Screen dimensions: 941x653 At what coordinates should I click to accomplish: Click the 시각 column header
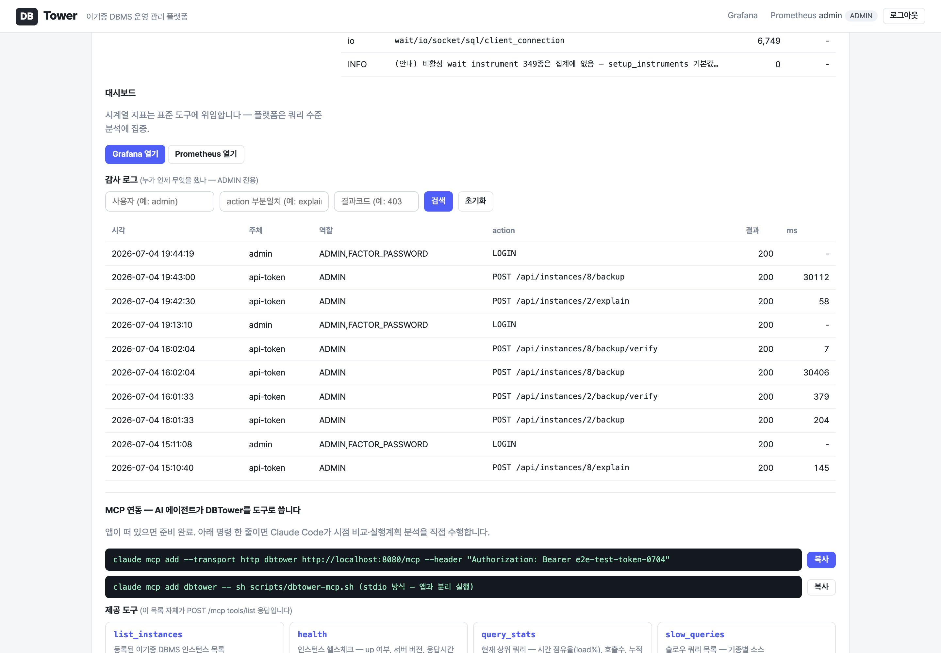click(119, 231)
